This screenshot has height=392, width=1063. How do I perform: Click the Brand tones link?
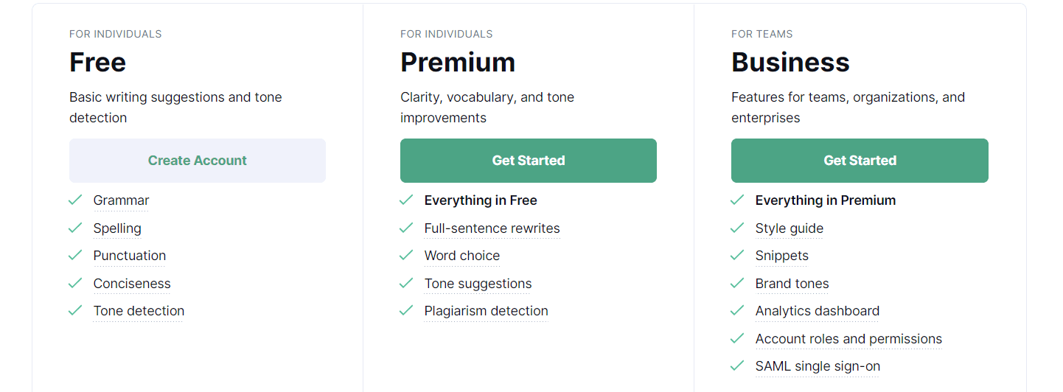[x=792, y=284]
